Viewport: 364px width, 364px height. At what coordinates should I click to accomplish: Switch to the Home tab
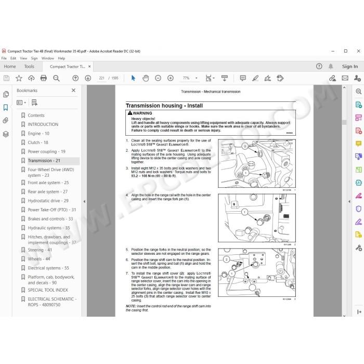click(x=10, y=67)
